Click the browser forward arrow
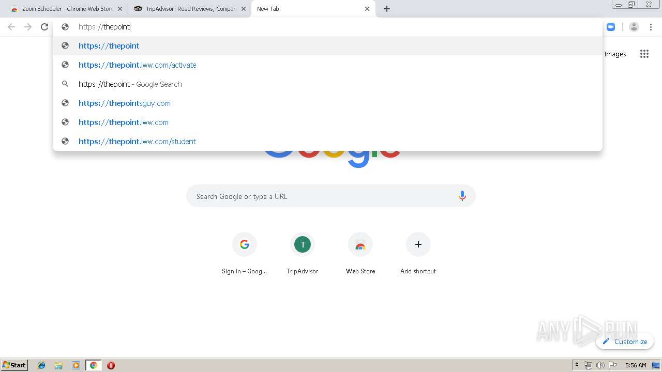 (x=28, y=27)
